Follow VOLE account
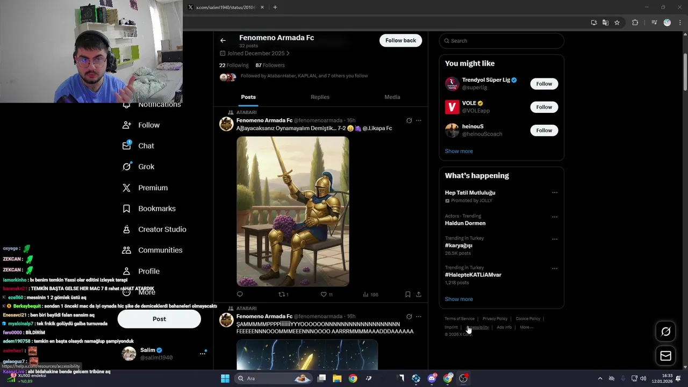 544,107
